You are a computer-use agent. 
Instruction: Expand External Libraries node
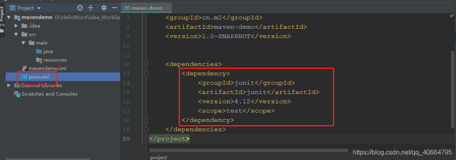click(9, 85)
